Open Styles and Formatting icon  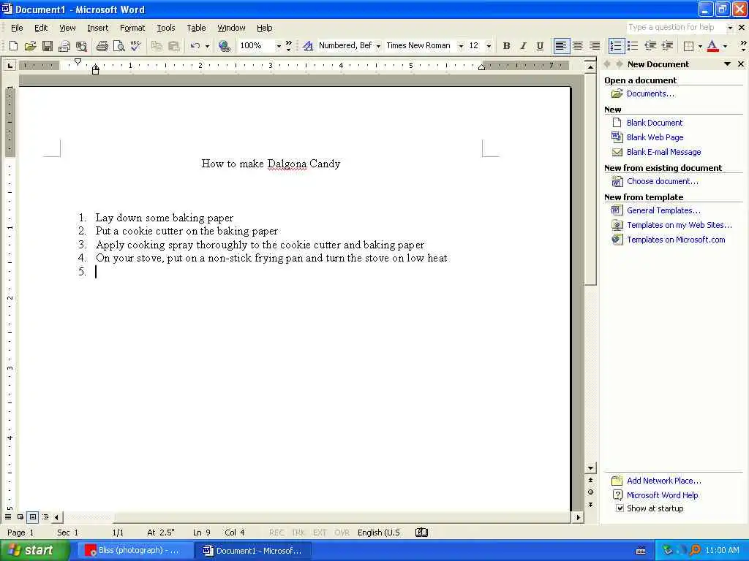(x=308, y=46)
